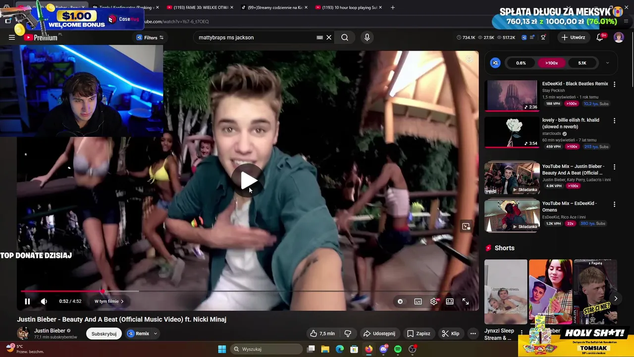Viewport: 634px width, 357px height.
Task: Expand the Remix dropdown arrow
Action: [x=155, y=334]
